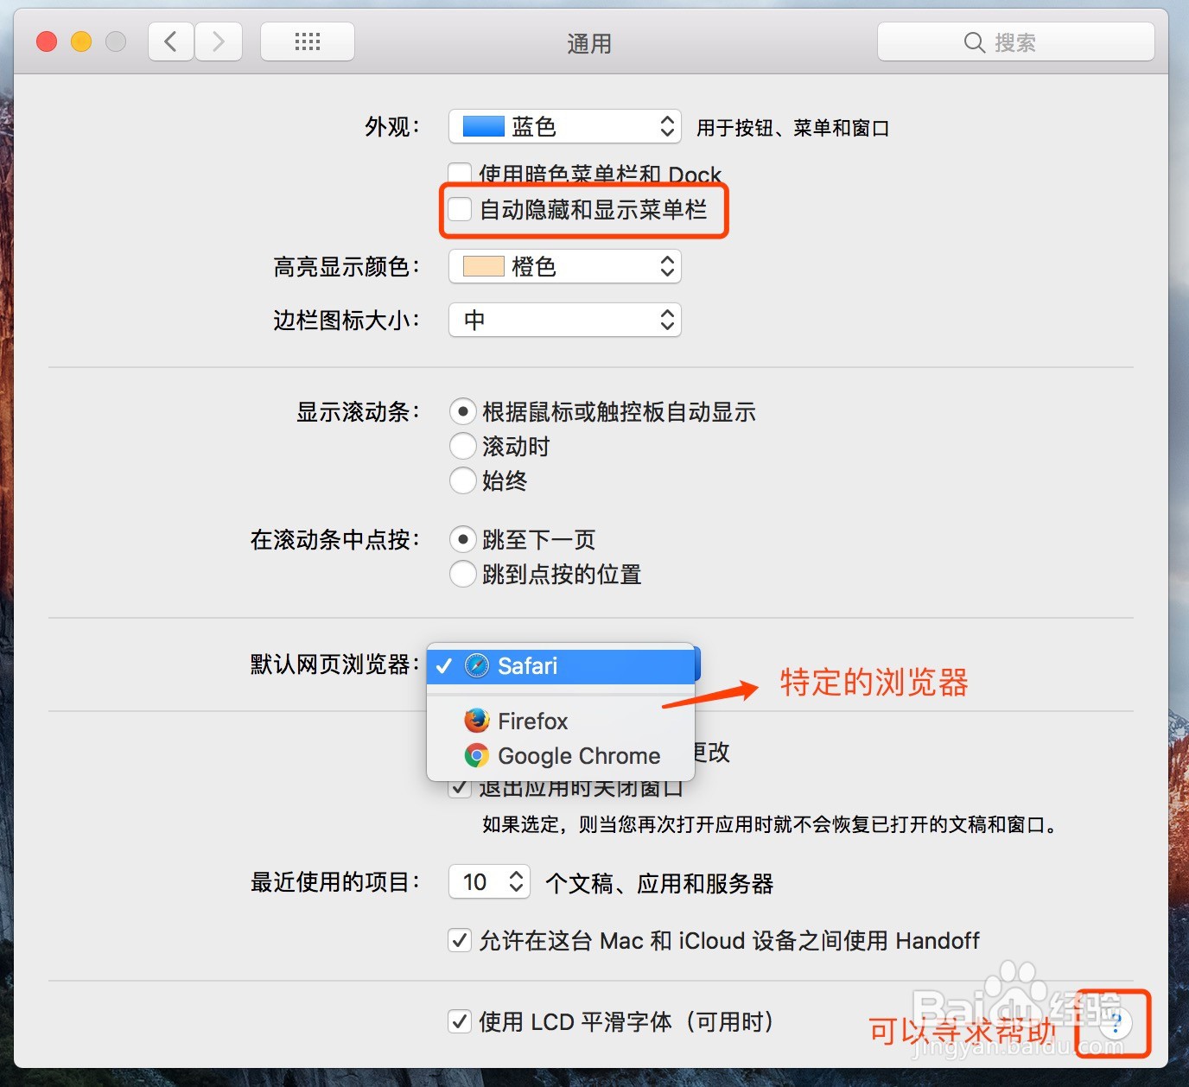Viewport: 1189px width, 1087px height.
Task: Open the 外观 appearance dropdown
Action: pos(565,126)
